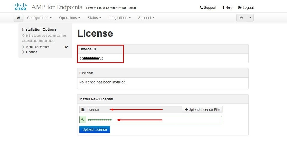Go to home via house icon button

18,18
